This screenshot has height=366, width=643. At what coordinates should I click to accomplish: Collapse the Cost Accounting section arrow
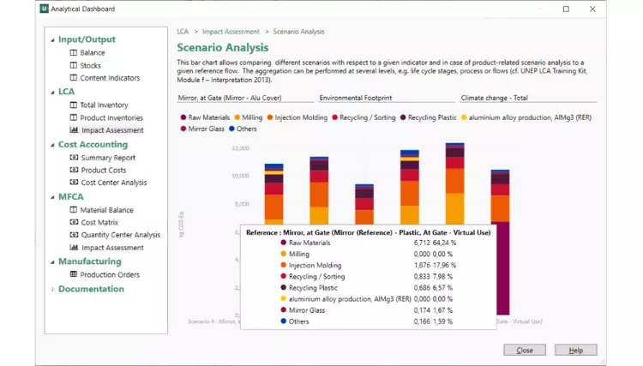pyautogui.click(x=53, y=146)
